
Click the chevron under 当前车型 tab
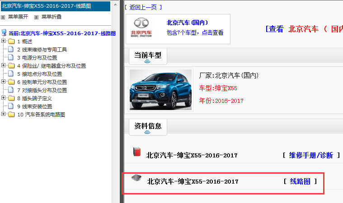click(x=147, y=61)
